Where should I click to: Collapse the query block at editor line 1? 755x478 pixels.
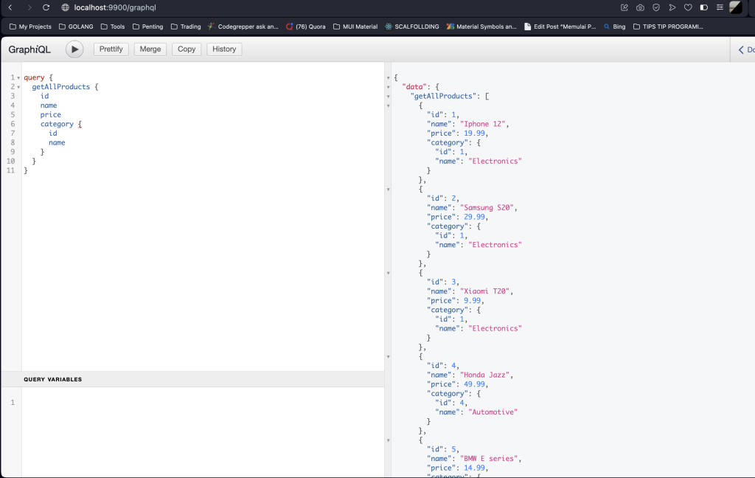tap(18, 77)
